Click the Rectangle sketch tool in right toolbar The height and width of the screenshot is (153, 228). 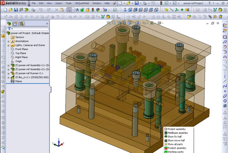pyautogui.click(x=225, y=37)
